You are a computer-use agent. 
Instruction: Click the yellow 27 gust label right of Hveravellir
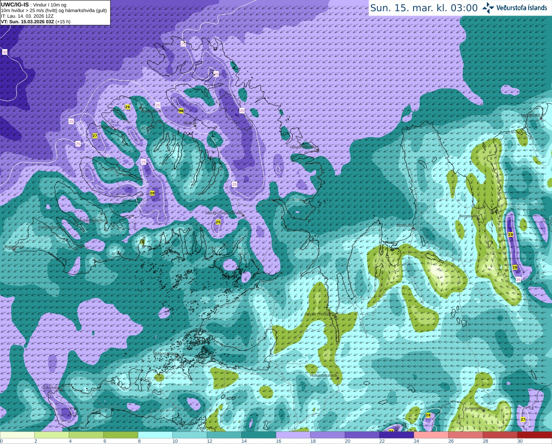[x=523, y=419]
